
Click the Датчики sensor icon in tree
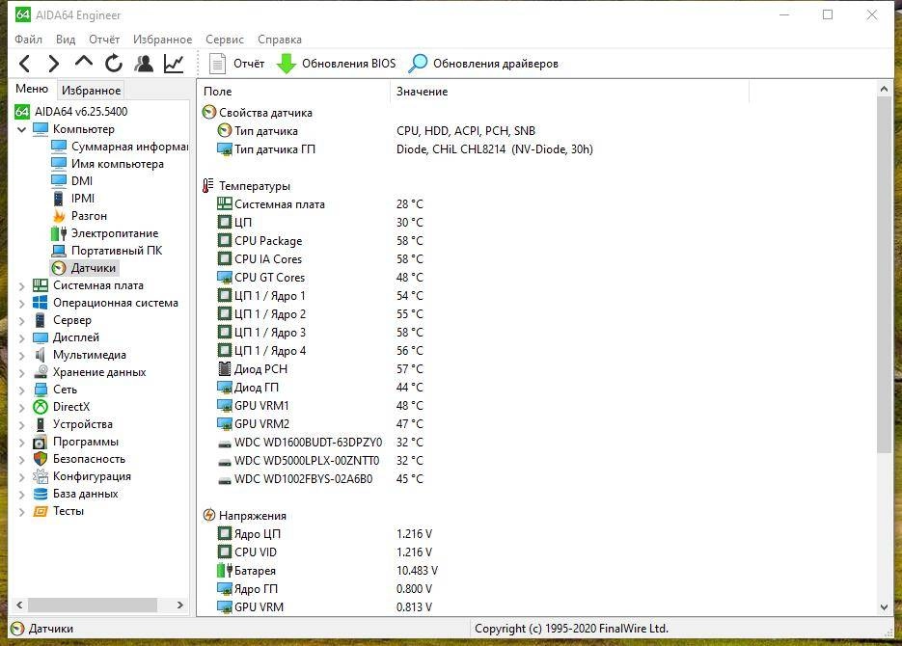pyautogui.click(x=59, y=268)
